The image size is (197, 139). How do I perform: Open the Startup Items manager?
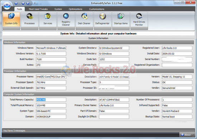coord(121,21)
